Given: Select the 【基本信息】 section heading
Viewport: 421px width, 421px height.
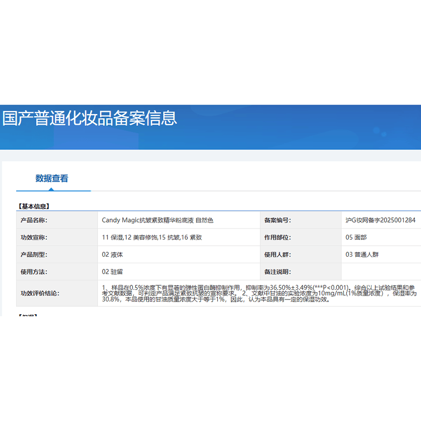Looking at the screenshot, I should 34,206.
